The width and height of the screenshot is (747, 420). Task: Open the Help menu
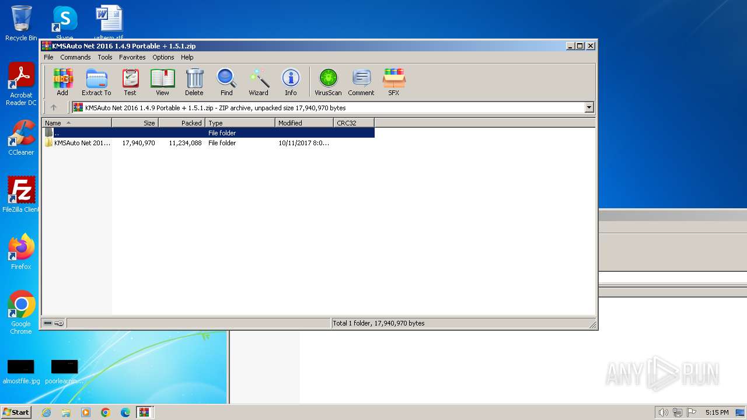click(x=187, y=57)
